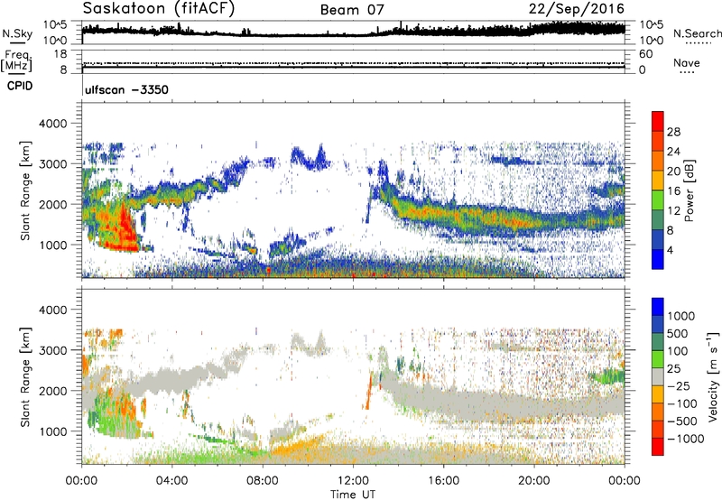Click the '16:00' time axis tick label
This screenshot has width=722, height=500.
pos(443,481)
